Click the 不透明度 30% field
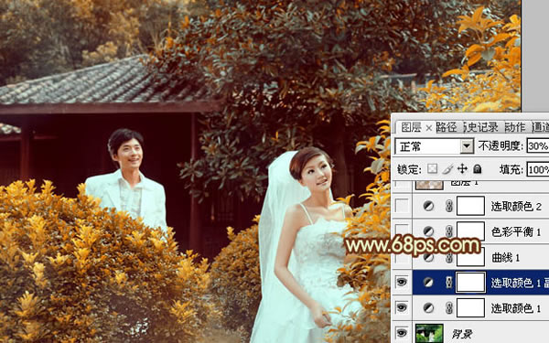 tap(538, 146)
